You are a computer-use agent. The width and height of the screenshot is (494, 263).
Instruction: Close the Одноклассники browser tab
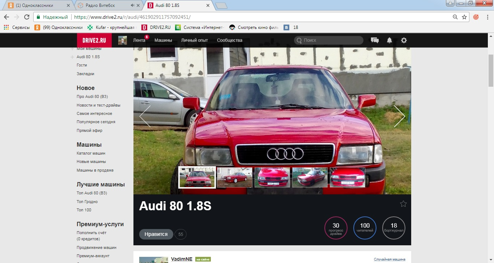click(x=68, y=5)
